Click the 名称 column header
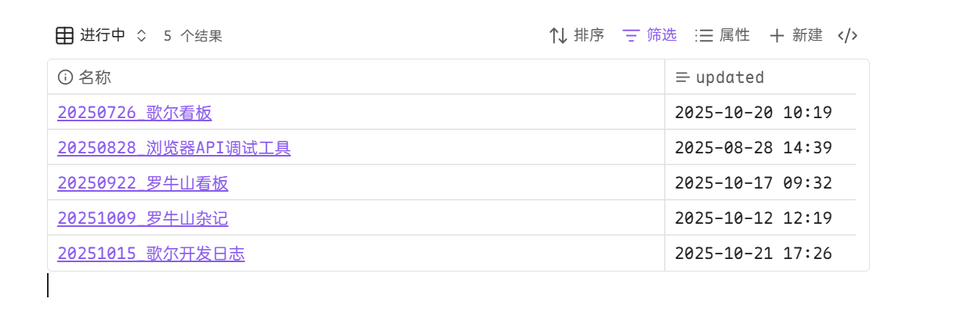Screen dimensions: 964x313 tap(95, 77)
